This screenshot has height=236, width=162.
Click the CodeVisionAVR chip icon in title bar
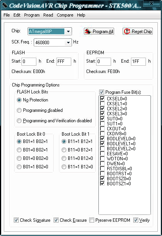[x=5, y=5]
